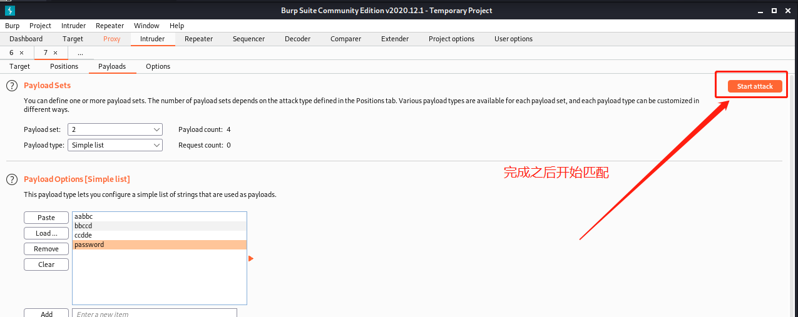Select the Intruder main tab

(153, 39)
